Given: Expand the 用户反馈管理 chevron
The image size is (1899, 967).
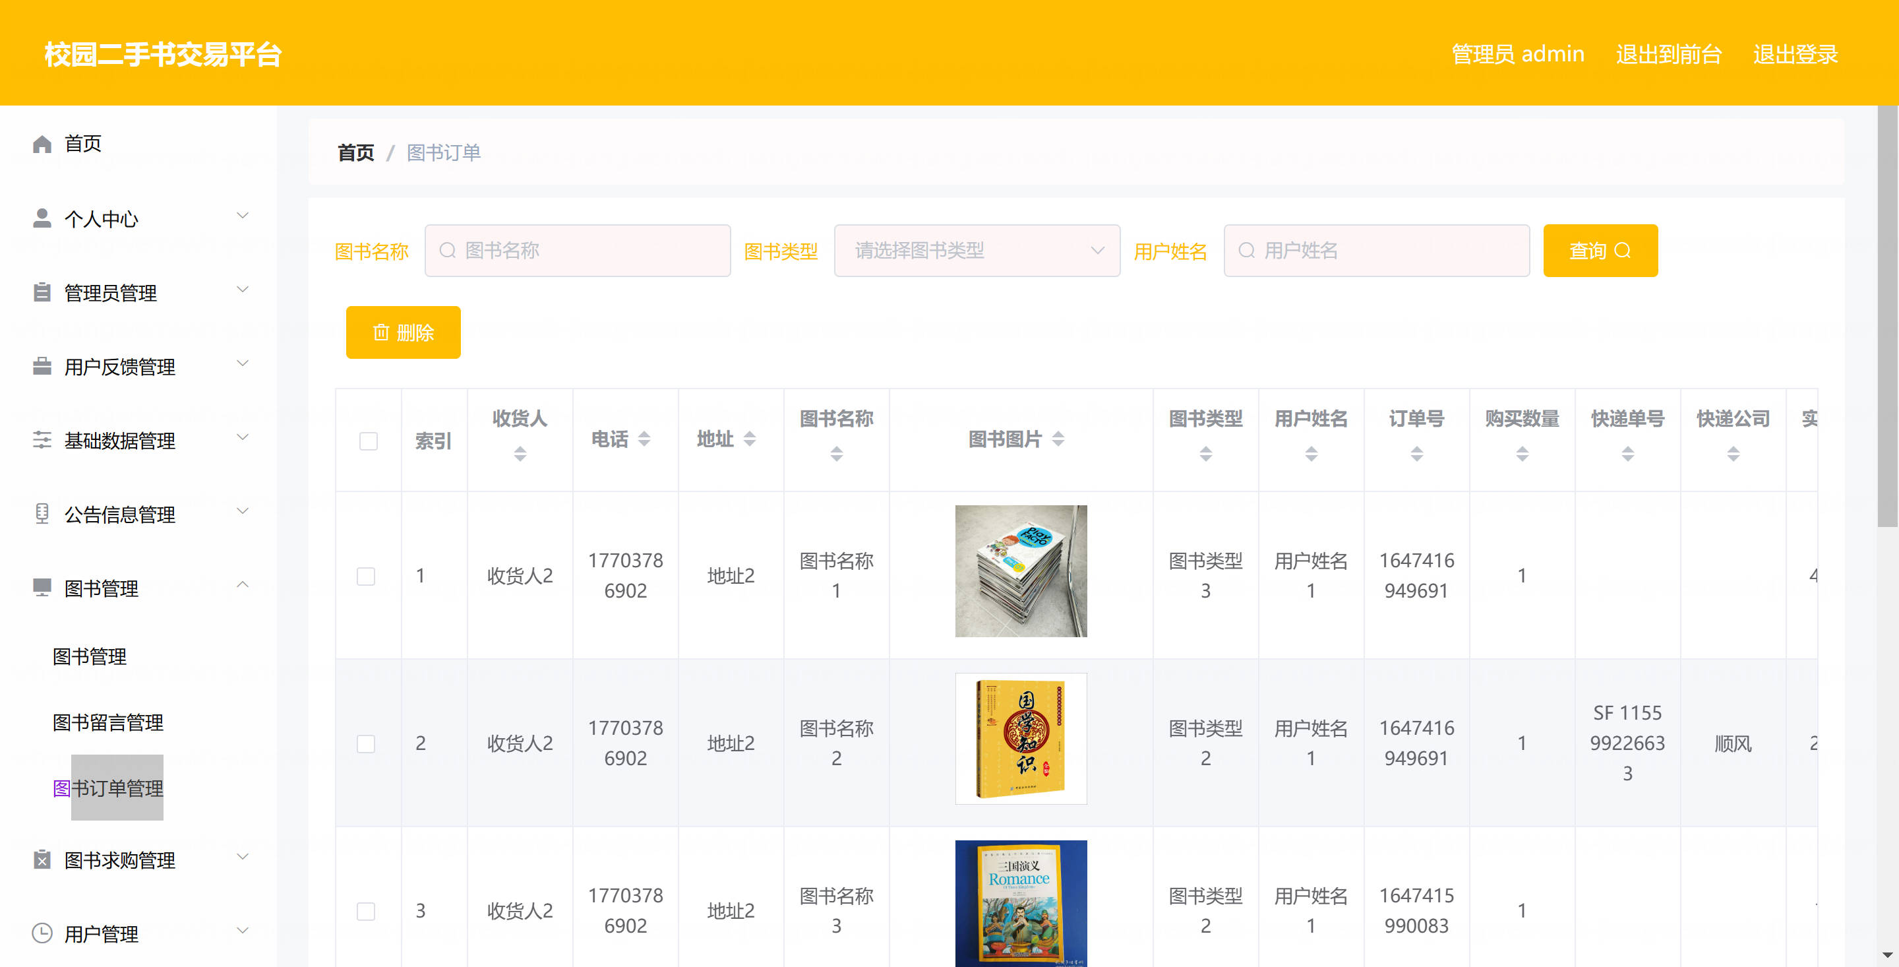Looking at the screenshot, I should [x=242, y=363].
